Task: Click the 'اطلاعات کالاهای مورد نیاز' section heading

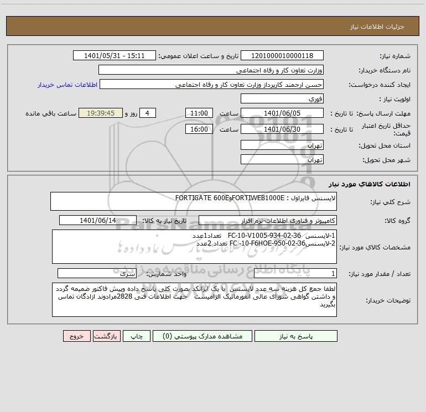Action: [369, 184]
